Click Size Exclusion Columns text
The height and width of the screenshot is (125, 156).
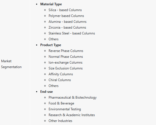(66, 68)
